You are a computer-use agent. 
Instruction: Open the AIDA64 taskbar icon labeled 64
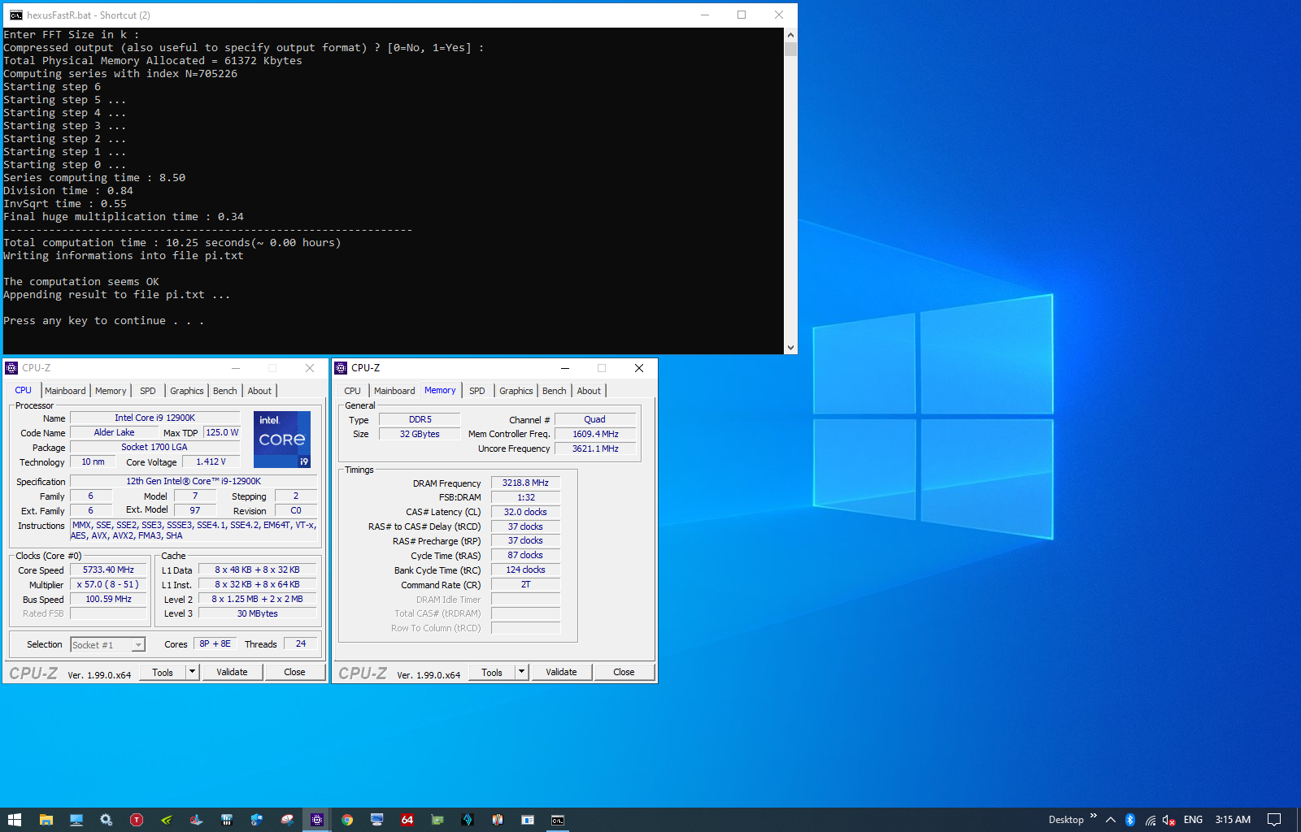tap(407, 820)
